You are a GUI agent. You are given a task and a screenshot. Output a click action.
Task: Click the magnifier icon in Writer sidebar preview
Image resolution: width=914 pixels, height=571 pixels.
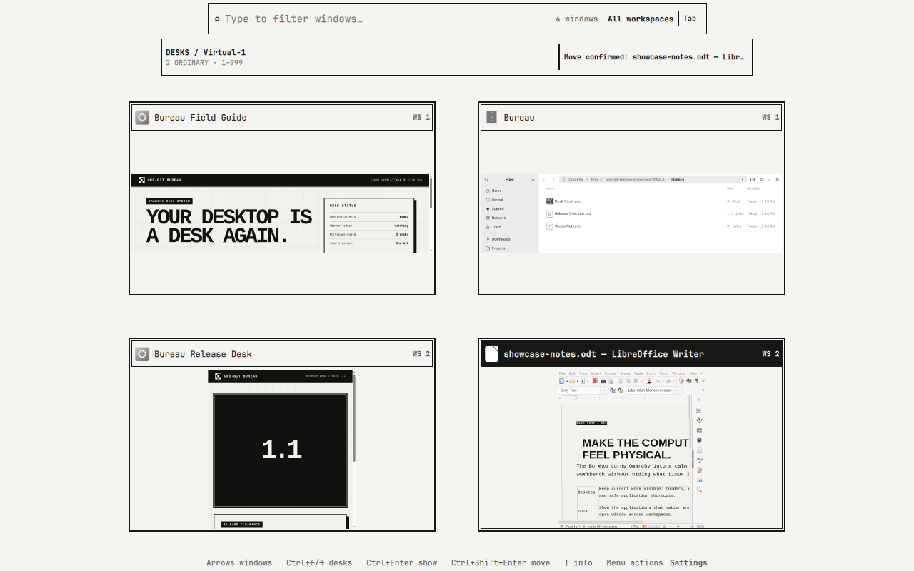click(x=699, y=490)
